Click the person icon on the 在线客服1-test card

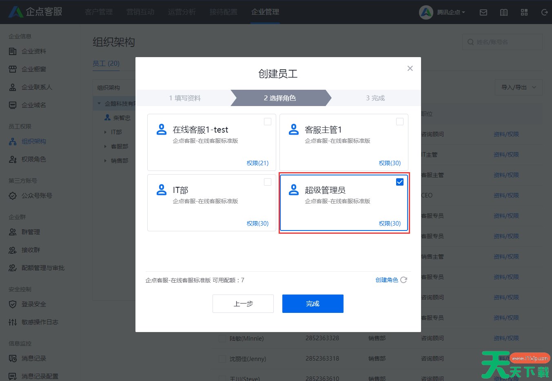point(162,129)
